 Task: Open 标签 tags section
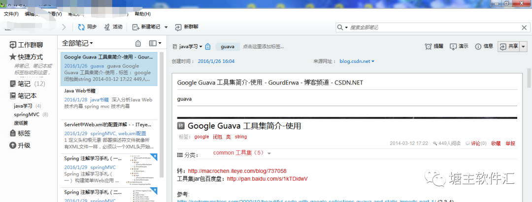point(20,133)
